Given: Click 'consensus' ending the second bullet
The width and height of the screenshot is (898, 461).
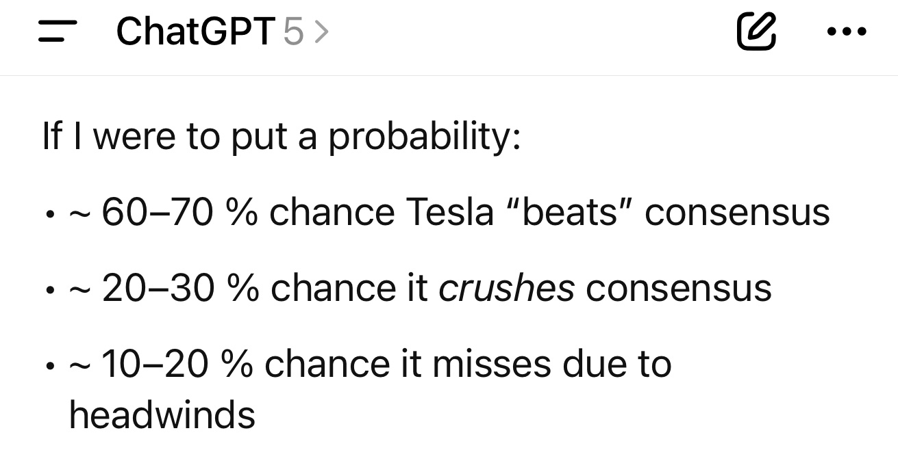Looking at the screenshot, I should 679,289.
